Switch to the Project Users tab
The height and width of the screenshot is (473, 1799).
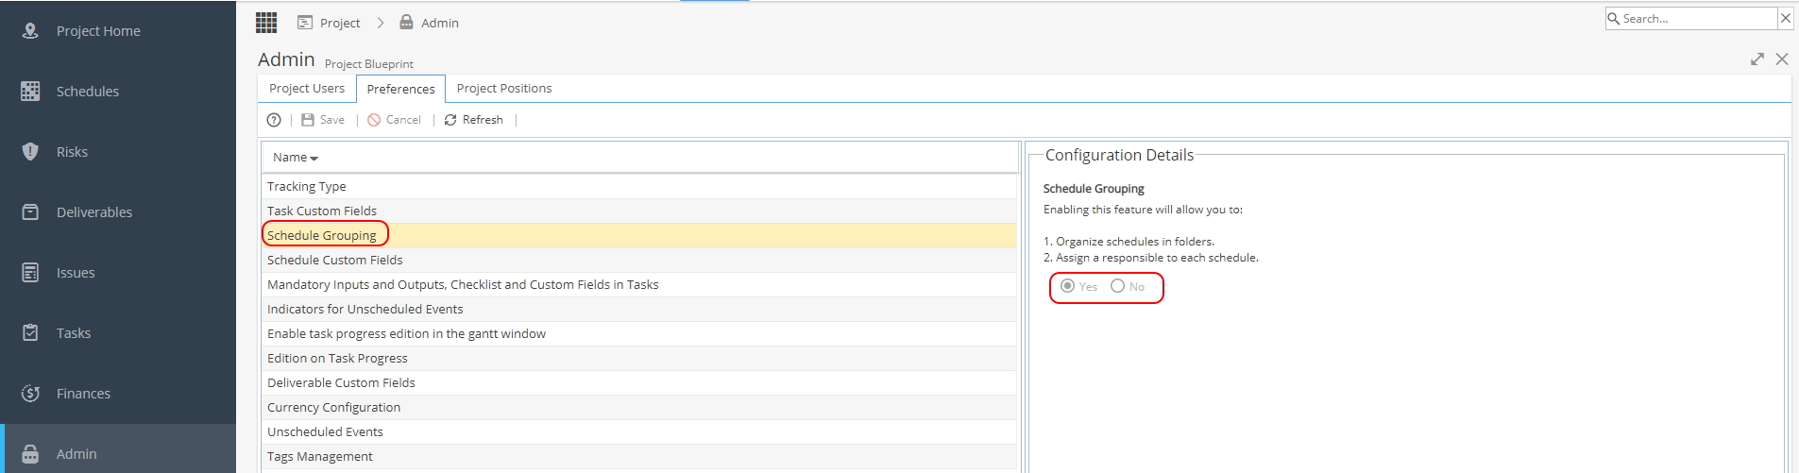click(x=307, y=89)
